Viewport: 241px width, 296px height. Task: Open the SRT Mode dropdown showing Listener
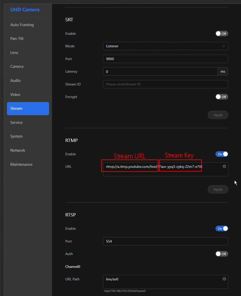coord(165,46)
